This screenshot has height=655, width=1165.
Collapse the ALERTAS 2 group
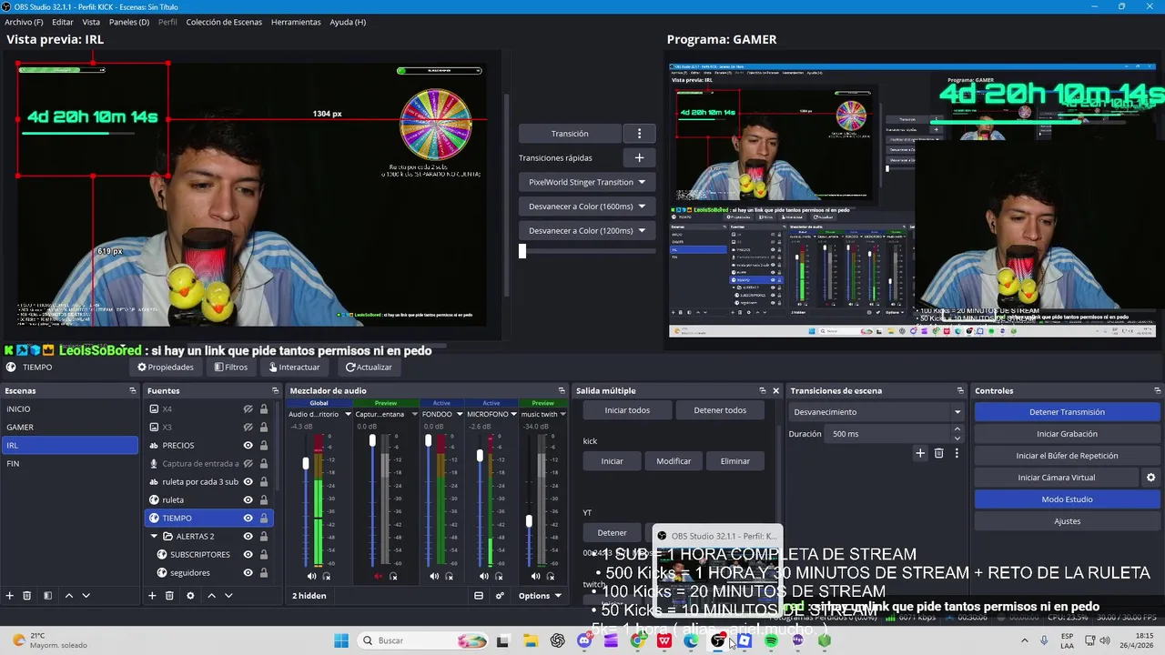[155, 537]
